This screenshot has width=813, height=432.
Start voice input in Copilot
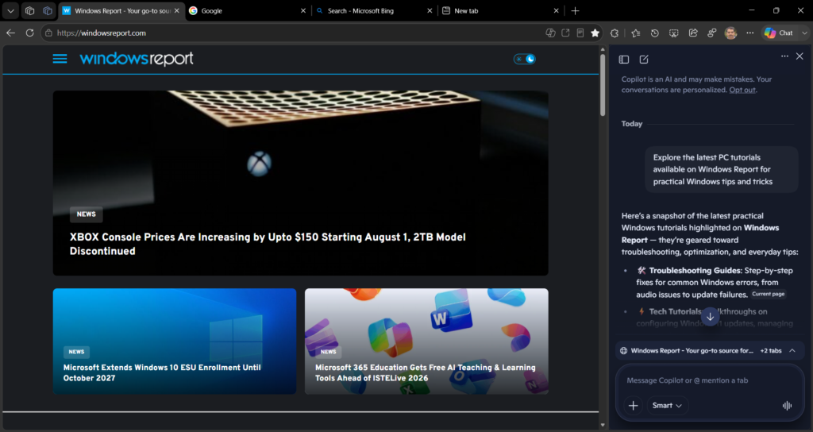tap(787, 406)
